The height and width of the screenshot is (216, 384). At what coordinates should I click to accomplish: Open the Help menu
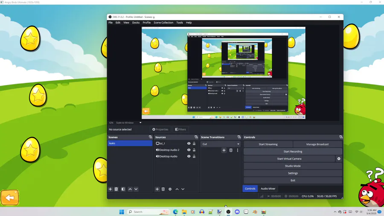(189, 23)
